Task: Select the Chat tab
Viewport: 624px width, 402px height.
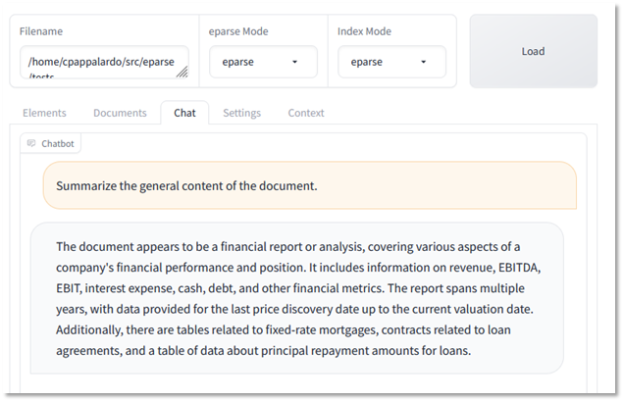Action: (184, 113)
